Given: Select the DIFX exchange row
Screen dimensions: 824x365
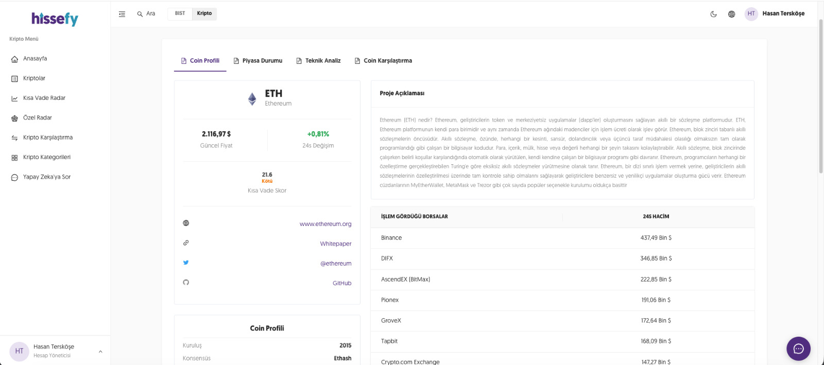Looking at the screenshot, I should (x=562, y=258).
